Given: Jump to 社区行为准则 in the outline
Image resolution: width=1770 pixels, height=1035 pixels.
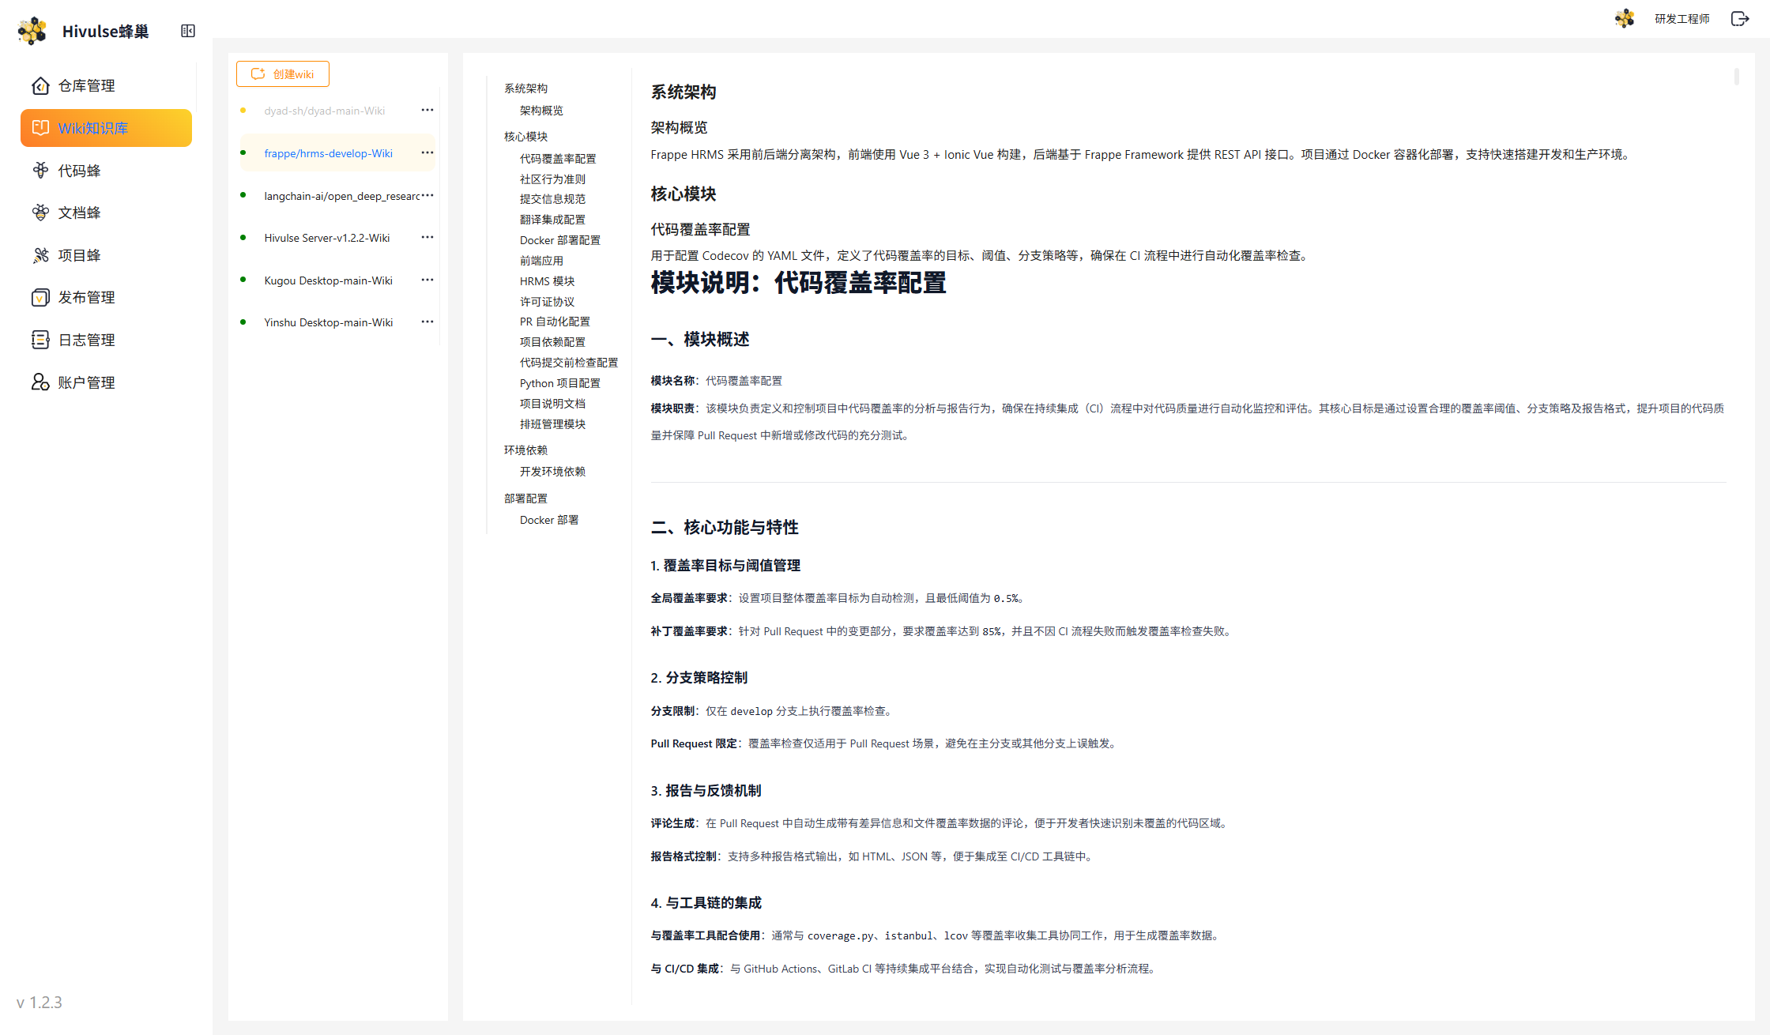Looking at the screenshot, I should pos(552,179).
